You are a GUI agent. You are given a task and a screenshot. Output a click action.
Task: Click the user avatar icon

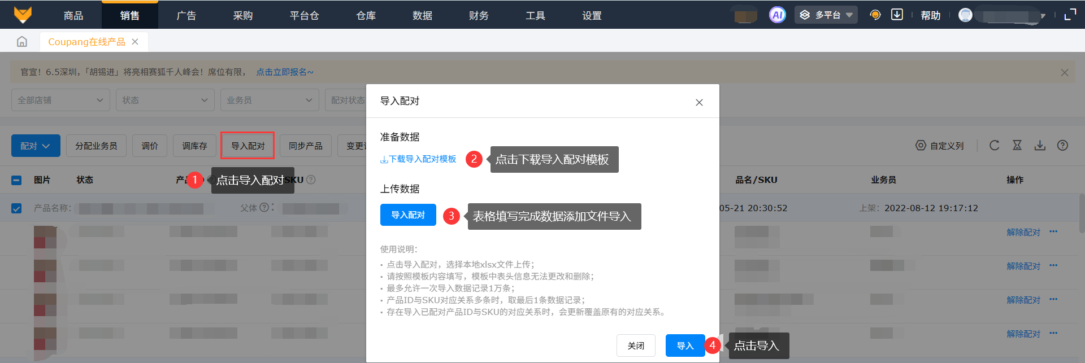pyautogui.click(x=966, y=15)
